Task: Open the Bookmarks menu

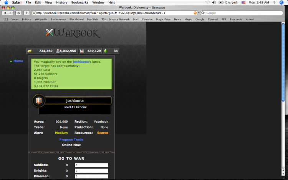Action: point(80,2)
